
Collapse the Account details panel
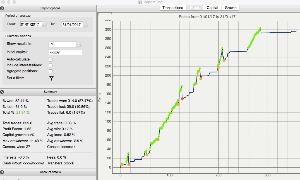point(2,172)
